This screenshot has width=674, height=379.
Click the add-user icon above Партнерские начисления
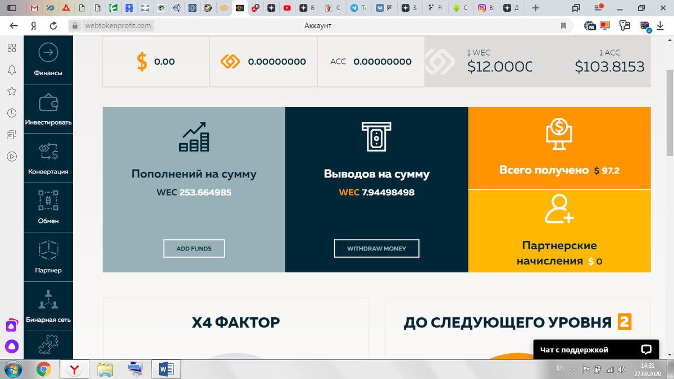(559, 209)
